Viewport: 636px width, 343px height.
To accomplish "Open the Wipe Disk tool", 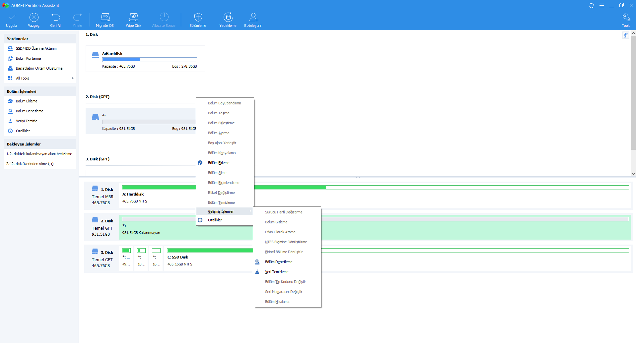I will (134, 20).
